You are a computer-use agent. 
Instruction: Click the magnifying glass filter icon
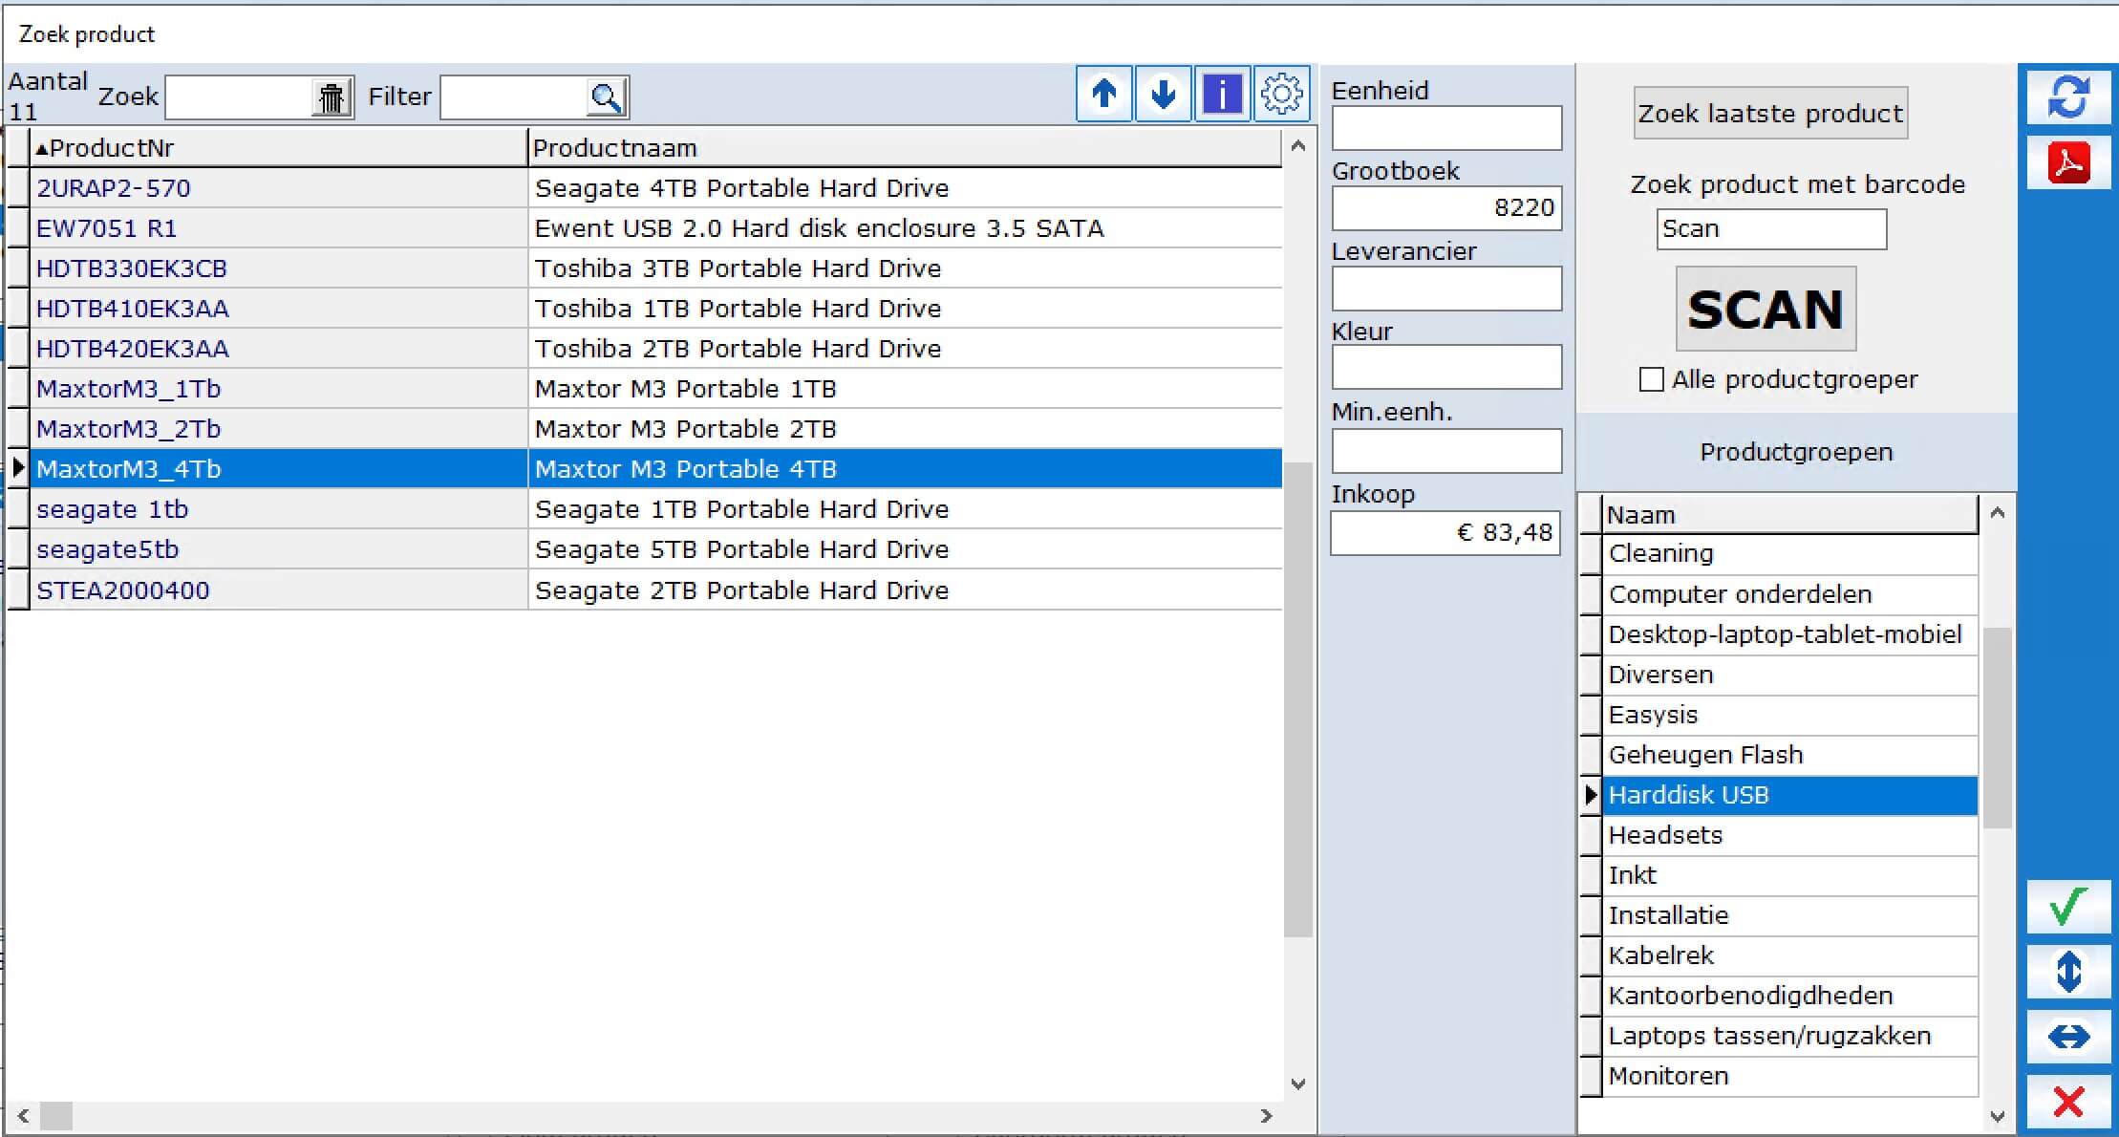[x=606, y=97]
